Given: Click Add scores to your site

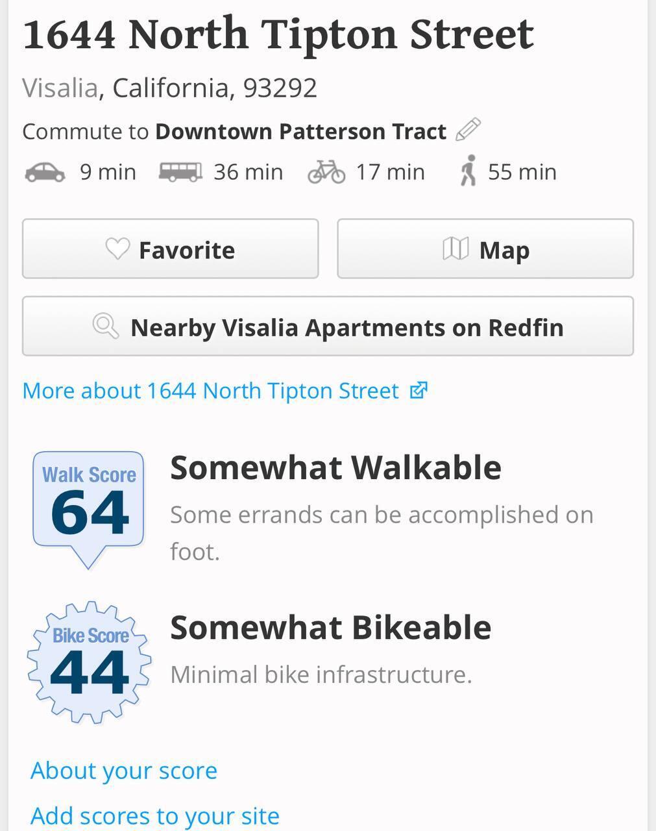Looking at the screenshot, I should point(155,815).
